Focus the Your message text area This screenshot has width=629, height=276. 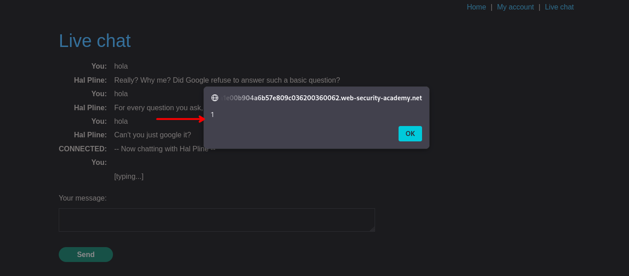coord(216,220)
